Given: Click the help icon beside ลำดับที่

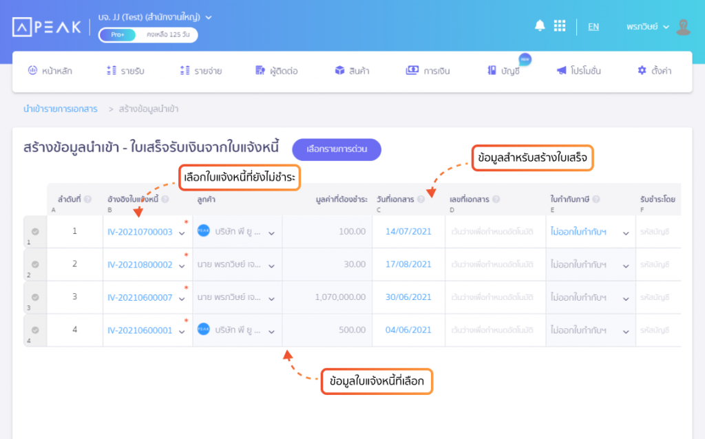Looking at the screenshot, I should [x=87, y=199].
